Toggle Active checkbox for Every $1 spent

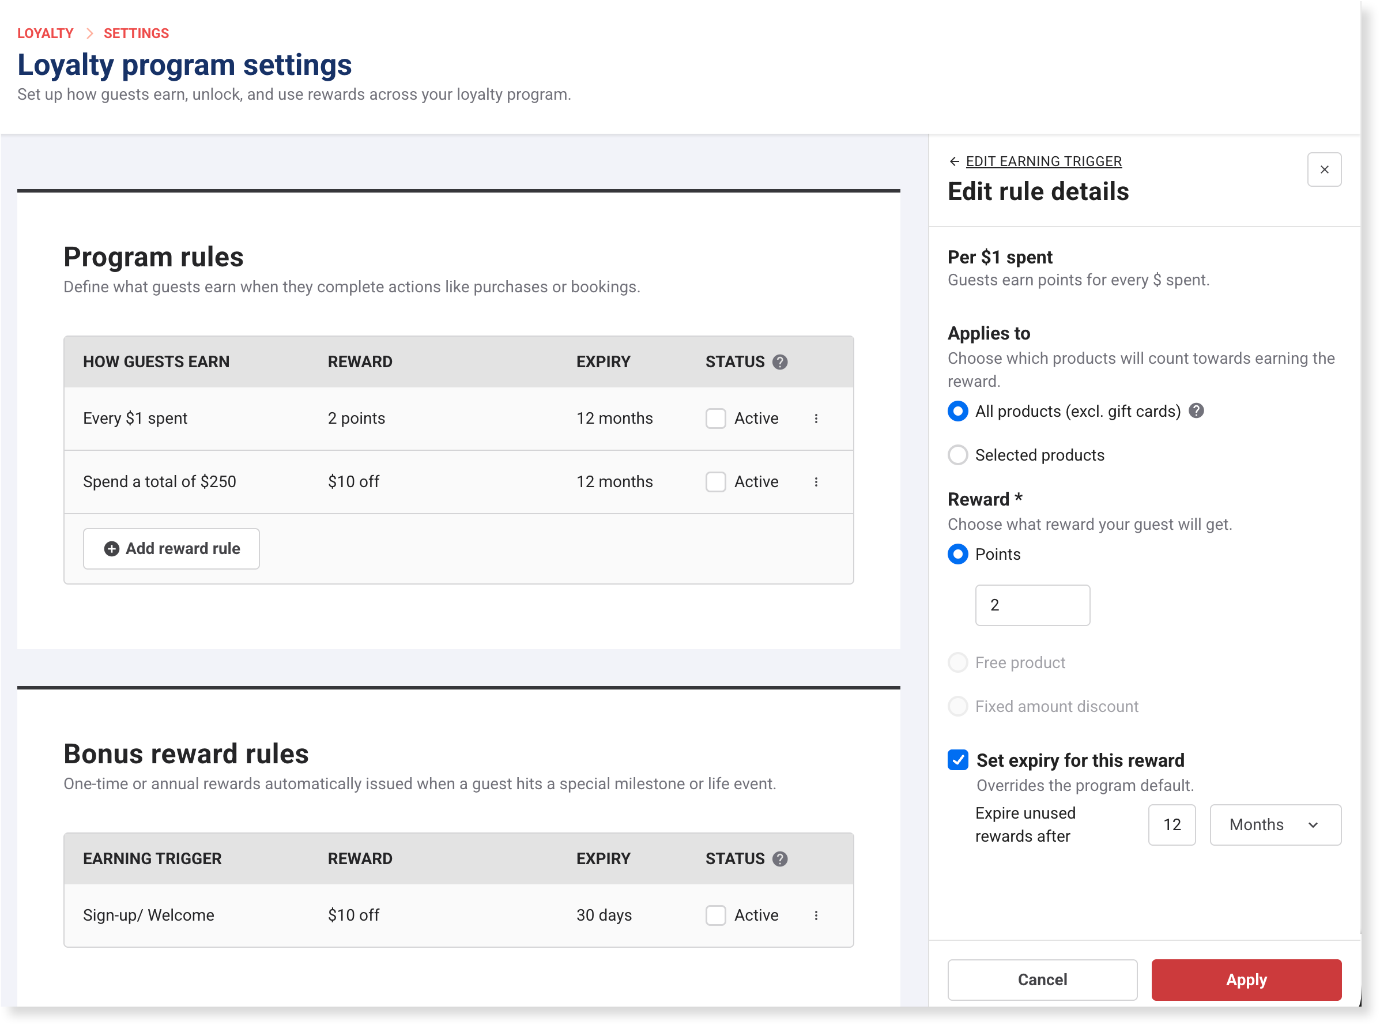pyautogui.click(x=716, y=419)
